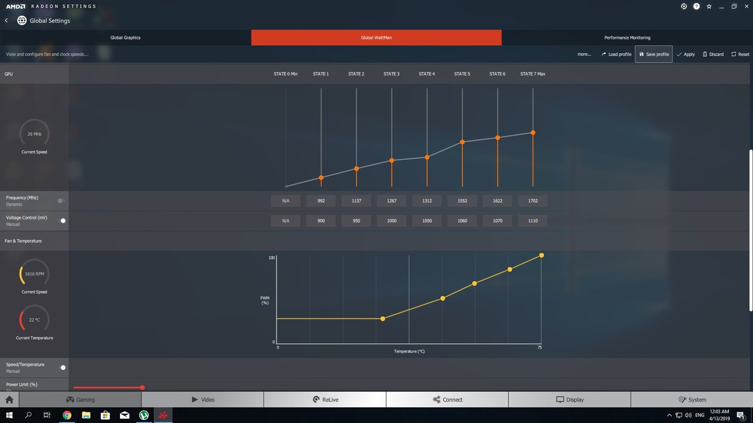
Task: Open the Gaming section
Action: point(80,399)
